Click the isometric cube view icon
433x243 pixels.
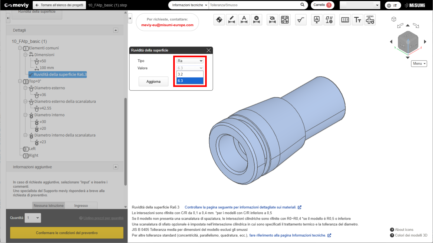pyautogui.click(x=394, y=19)
